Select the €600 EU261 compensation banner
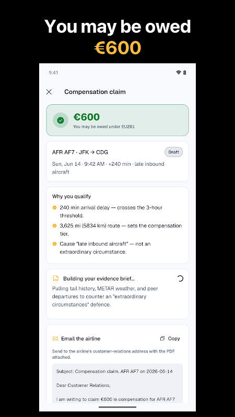235x417 pixels. tap(118, 120)
